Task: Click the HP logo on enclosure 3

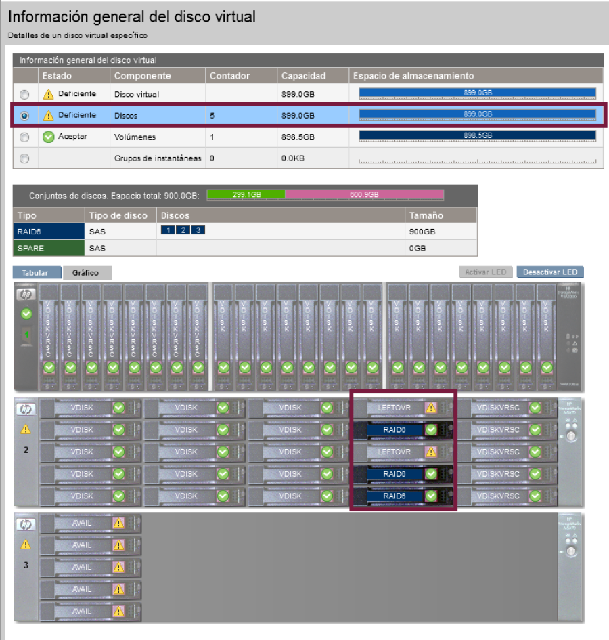Action: [26, 525]
